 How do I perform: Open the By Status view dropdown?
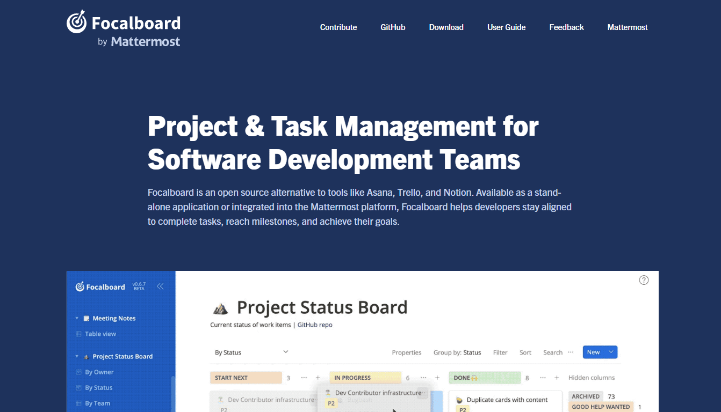251,352
